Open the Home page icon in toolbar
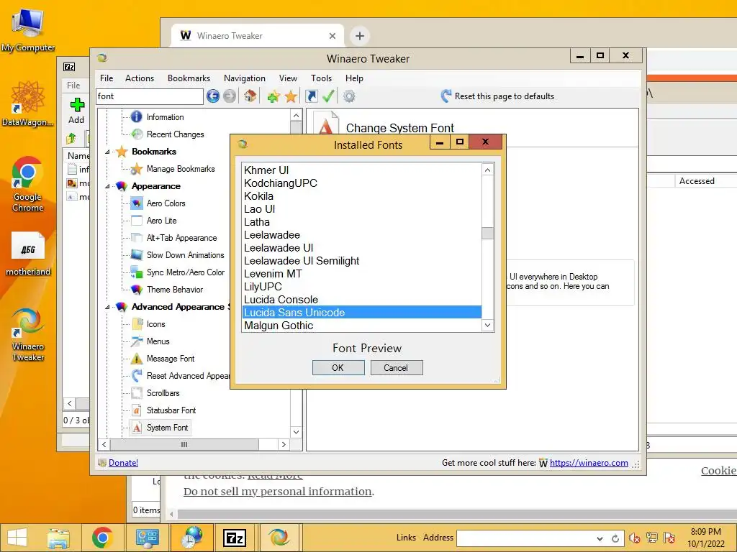Screen dimensions: 737x552 [250, 96]
